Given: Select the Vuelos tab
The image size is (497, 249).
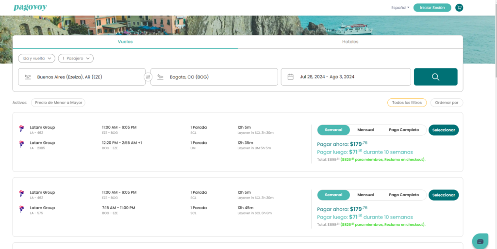Looking at the screenshot, I should click(125, 42).
